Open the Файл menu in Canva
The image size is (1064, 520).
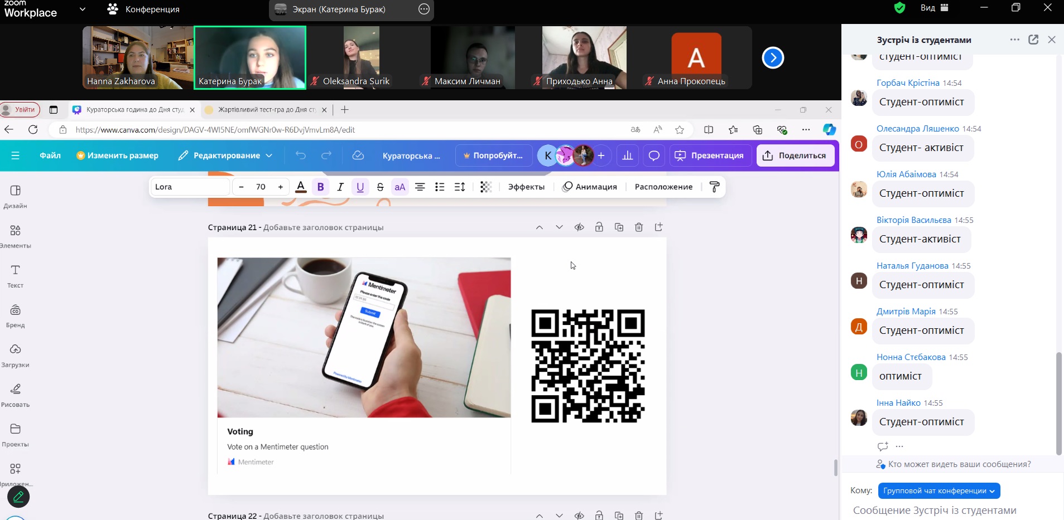point(50,155)
